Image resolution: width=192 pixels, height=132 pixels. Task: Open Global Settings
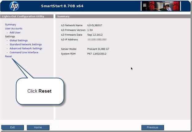18,40
